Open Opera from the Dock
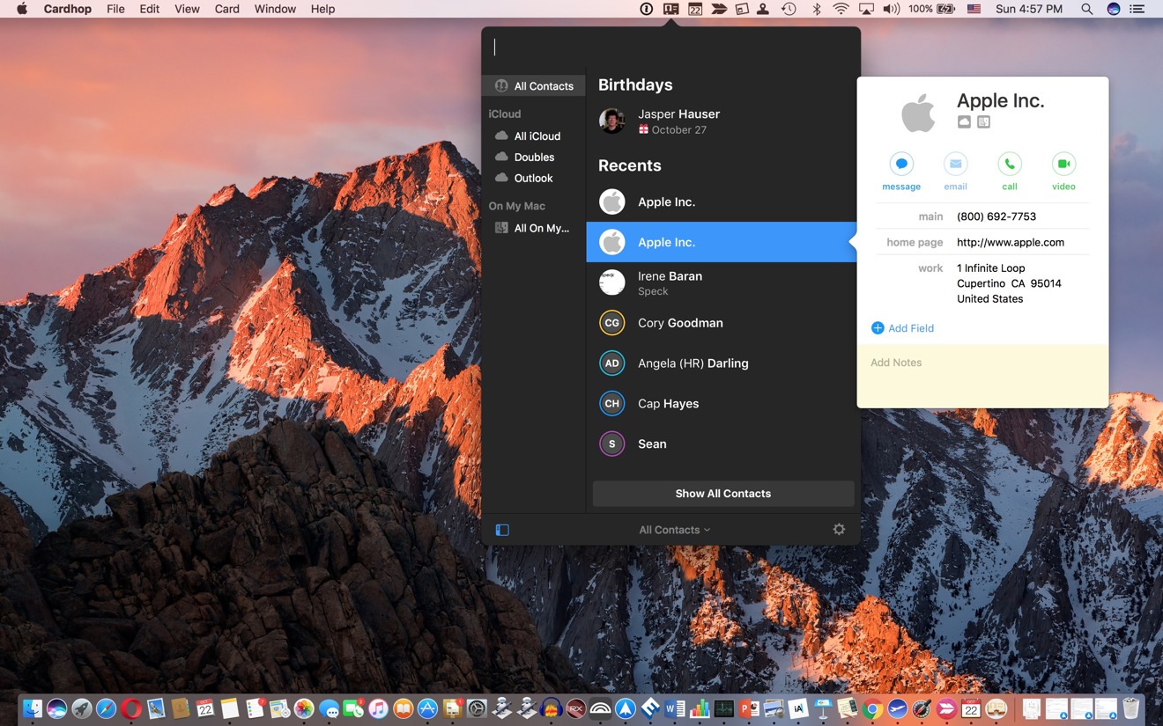 pyautogui.click(x=131, y=708)
